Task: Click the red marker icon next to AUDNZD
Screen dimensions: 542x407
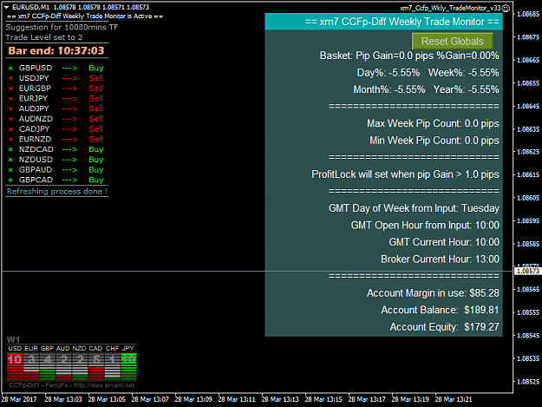Action: click(x=10, y=119)
